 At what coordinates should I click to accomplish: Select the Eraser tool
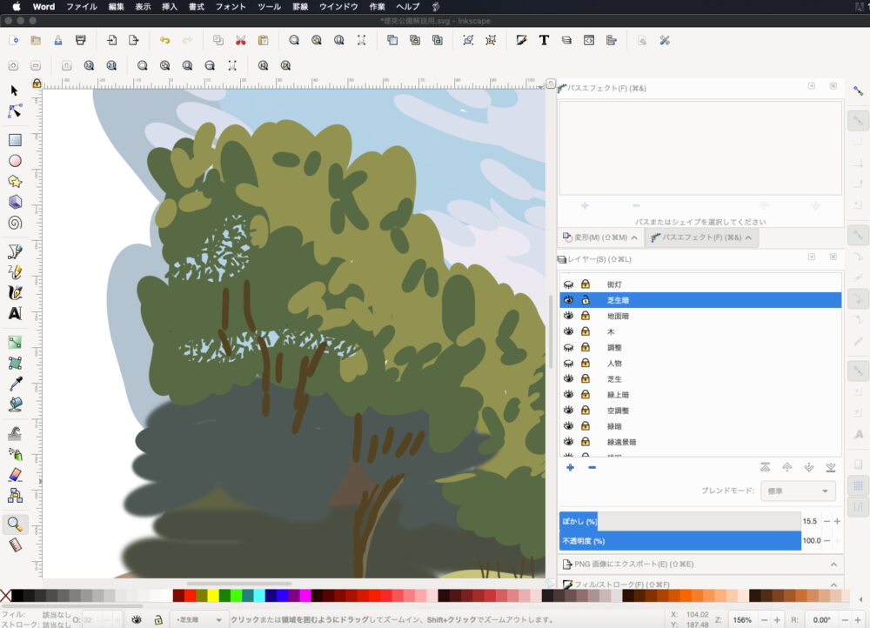click(x=15, y=476)
